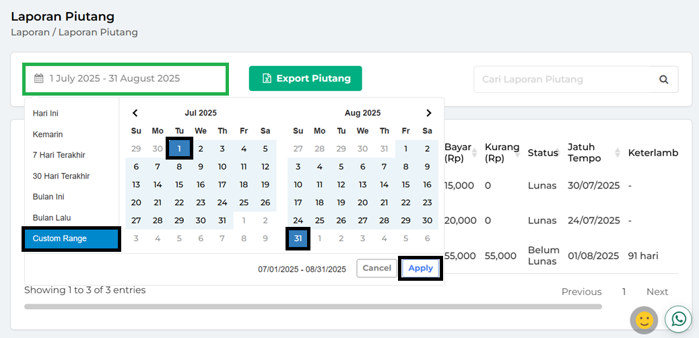
Task: Open the WhatsApp chat icon
Action: click(x=678, y=318)
